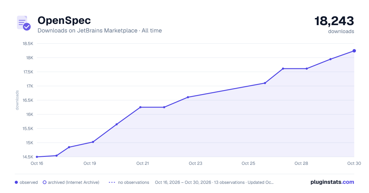The width and height of the screenshot is (369, 193).
Task: Click the data point near 17.95K before Oct 30
Action: pyautogui.click(x=330, y=59)
